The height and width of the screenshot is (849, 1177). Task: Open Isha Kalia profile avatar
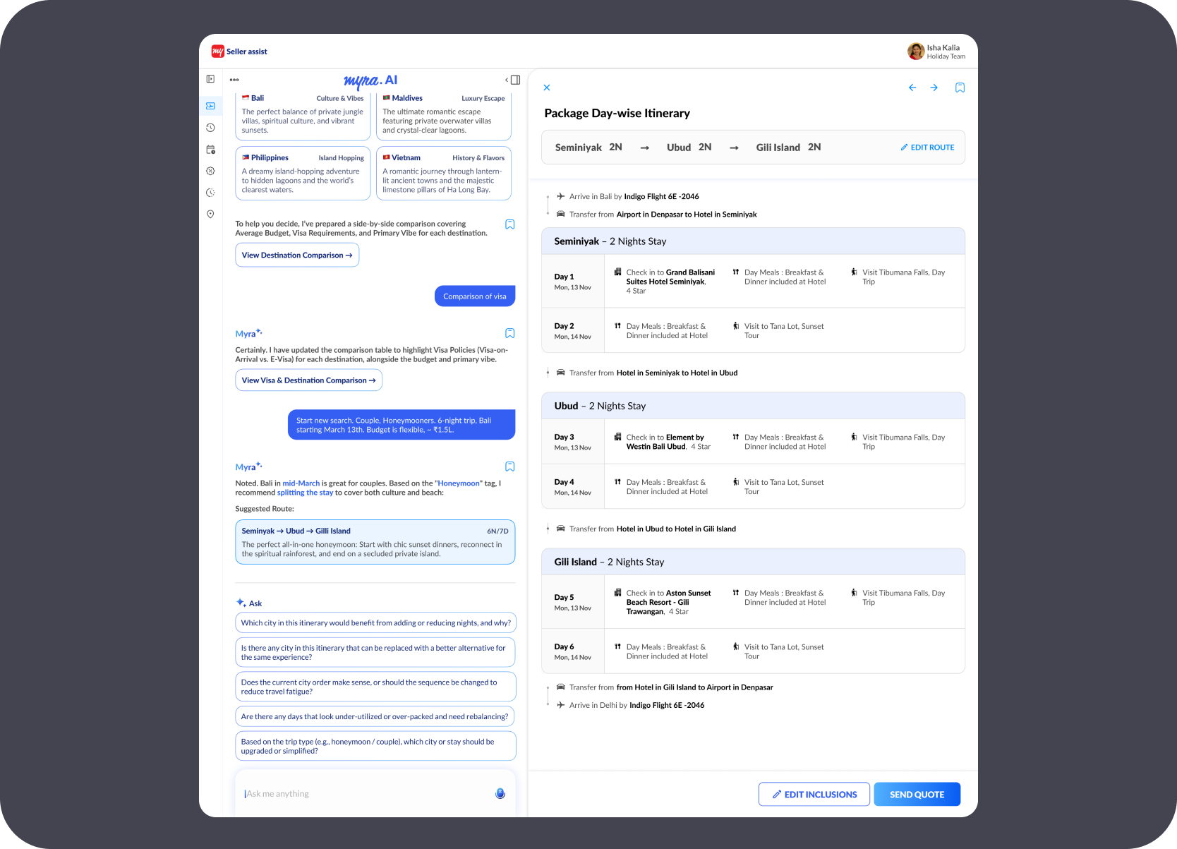click(916, 52)
